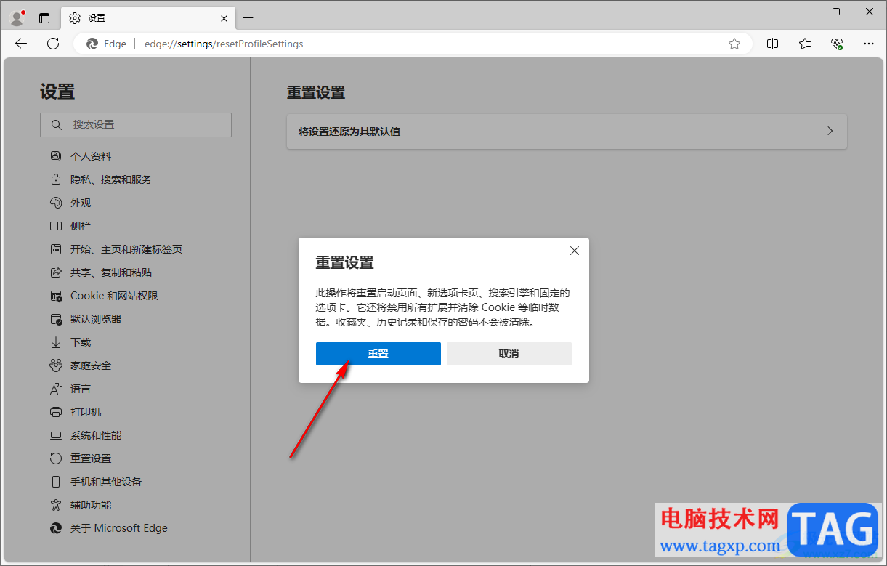Select 关于 Microsoft Edge
Viewport: 887px width, 566px height.
[118, 527]
